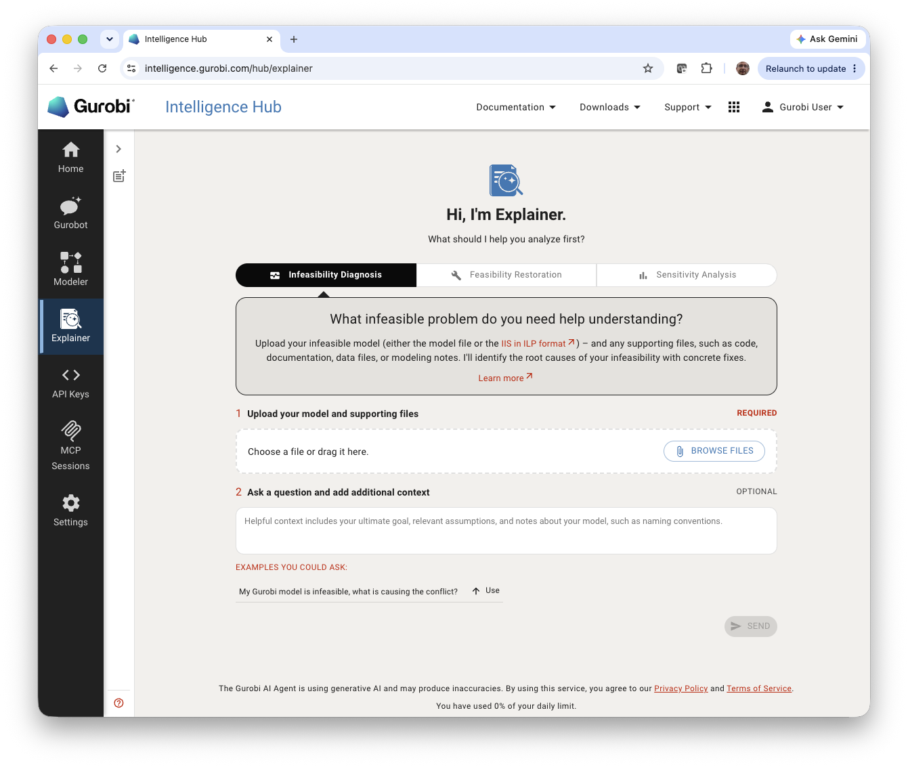This screenshot has height=767, width=908.
Task: Expand the Downloads dropdown
Action: click(x=610, y=107)
